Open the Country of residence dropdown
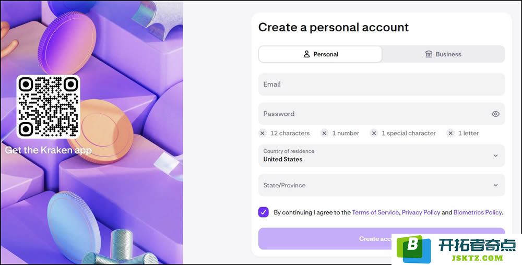 tap(382, 155)
